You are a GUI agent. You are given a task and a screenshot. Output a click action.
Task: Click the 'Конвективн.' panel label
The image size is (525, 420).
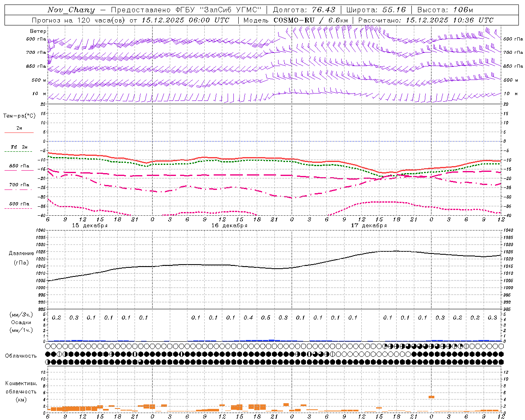click(21, 383)
